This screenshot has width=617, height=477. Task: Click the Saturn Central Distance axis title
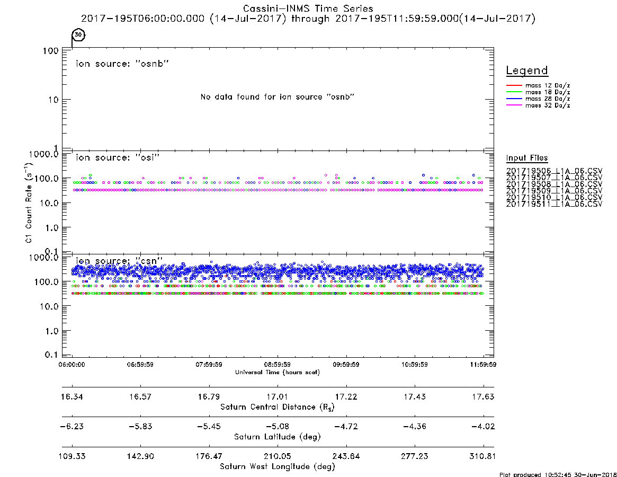[278, 407]
